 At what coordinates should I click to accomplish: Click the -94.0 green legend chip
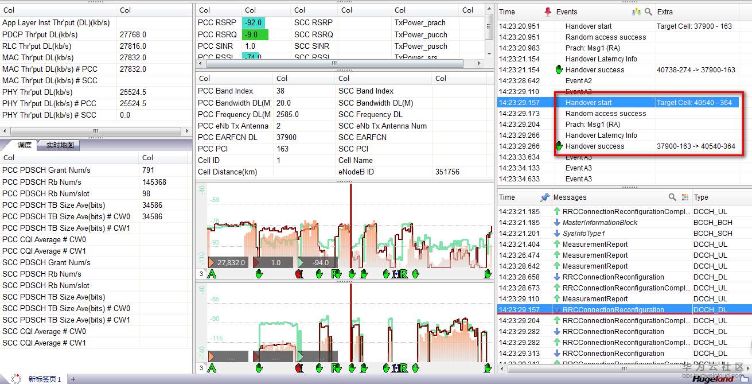(x=318, y=262)
